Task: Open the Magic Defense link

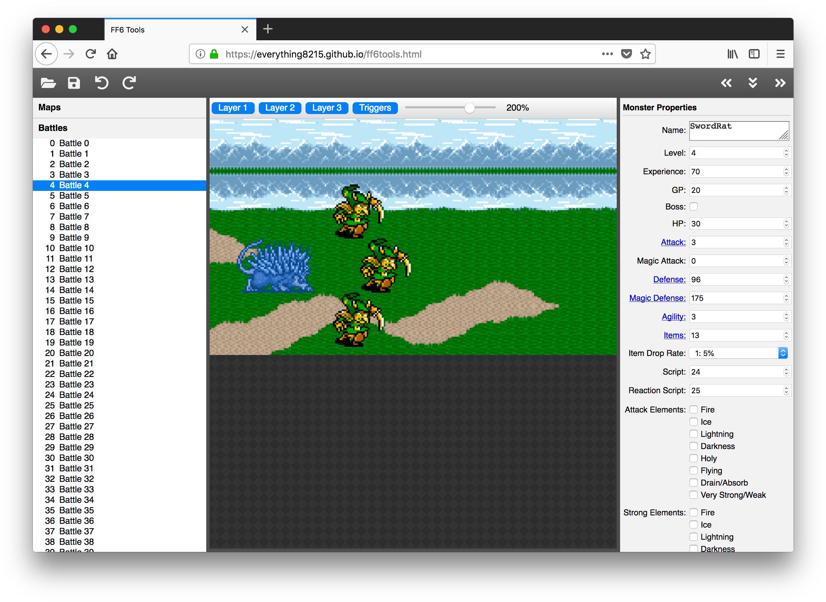Action: click(657, 298)
